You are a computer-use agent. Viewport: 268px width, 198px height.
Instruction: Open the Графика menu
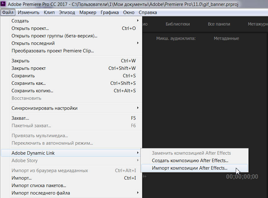(110, 12)
